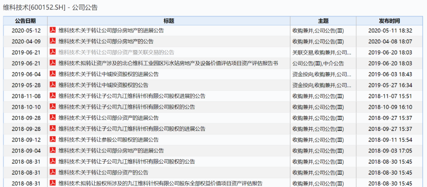Click the 主题 column header
This screenshot has height=187, width=427.
(x=323, y=21)
